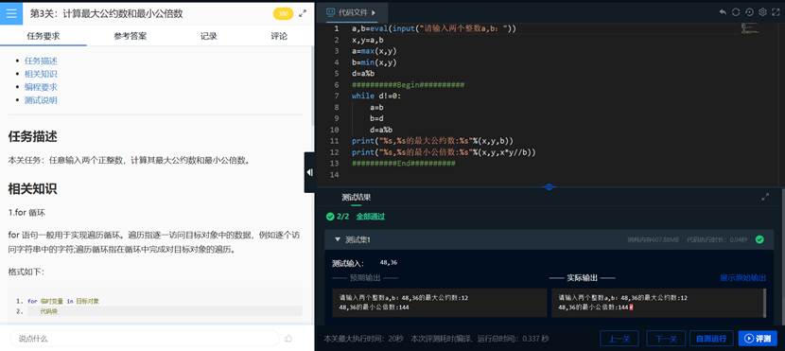Click the 'a=max(x,y)' code line
The image size is (785, 351).
pos(374,51)
